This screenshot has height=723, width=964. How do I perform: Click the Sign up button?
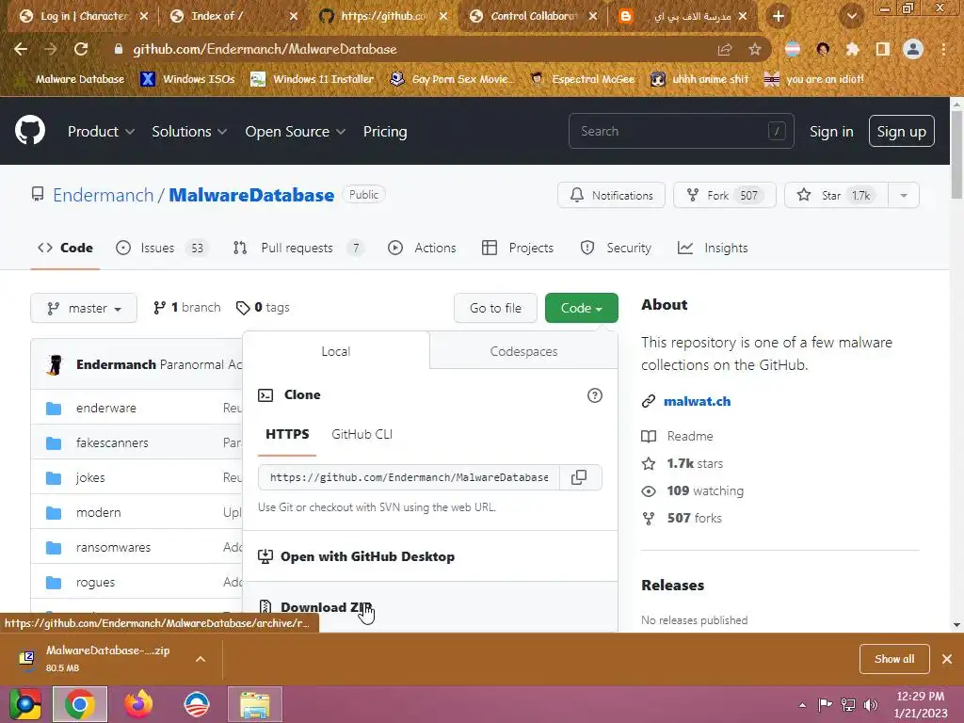[x=901, y=132]
